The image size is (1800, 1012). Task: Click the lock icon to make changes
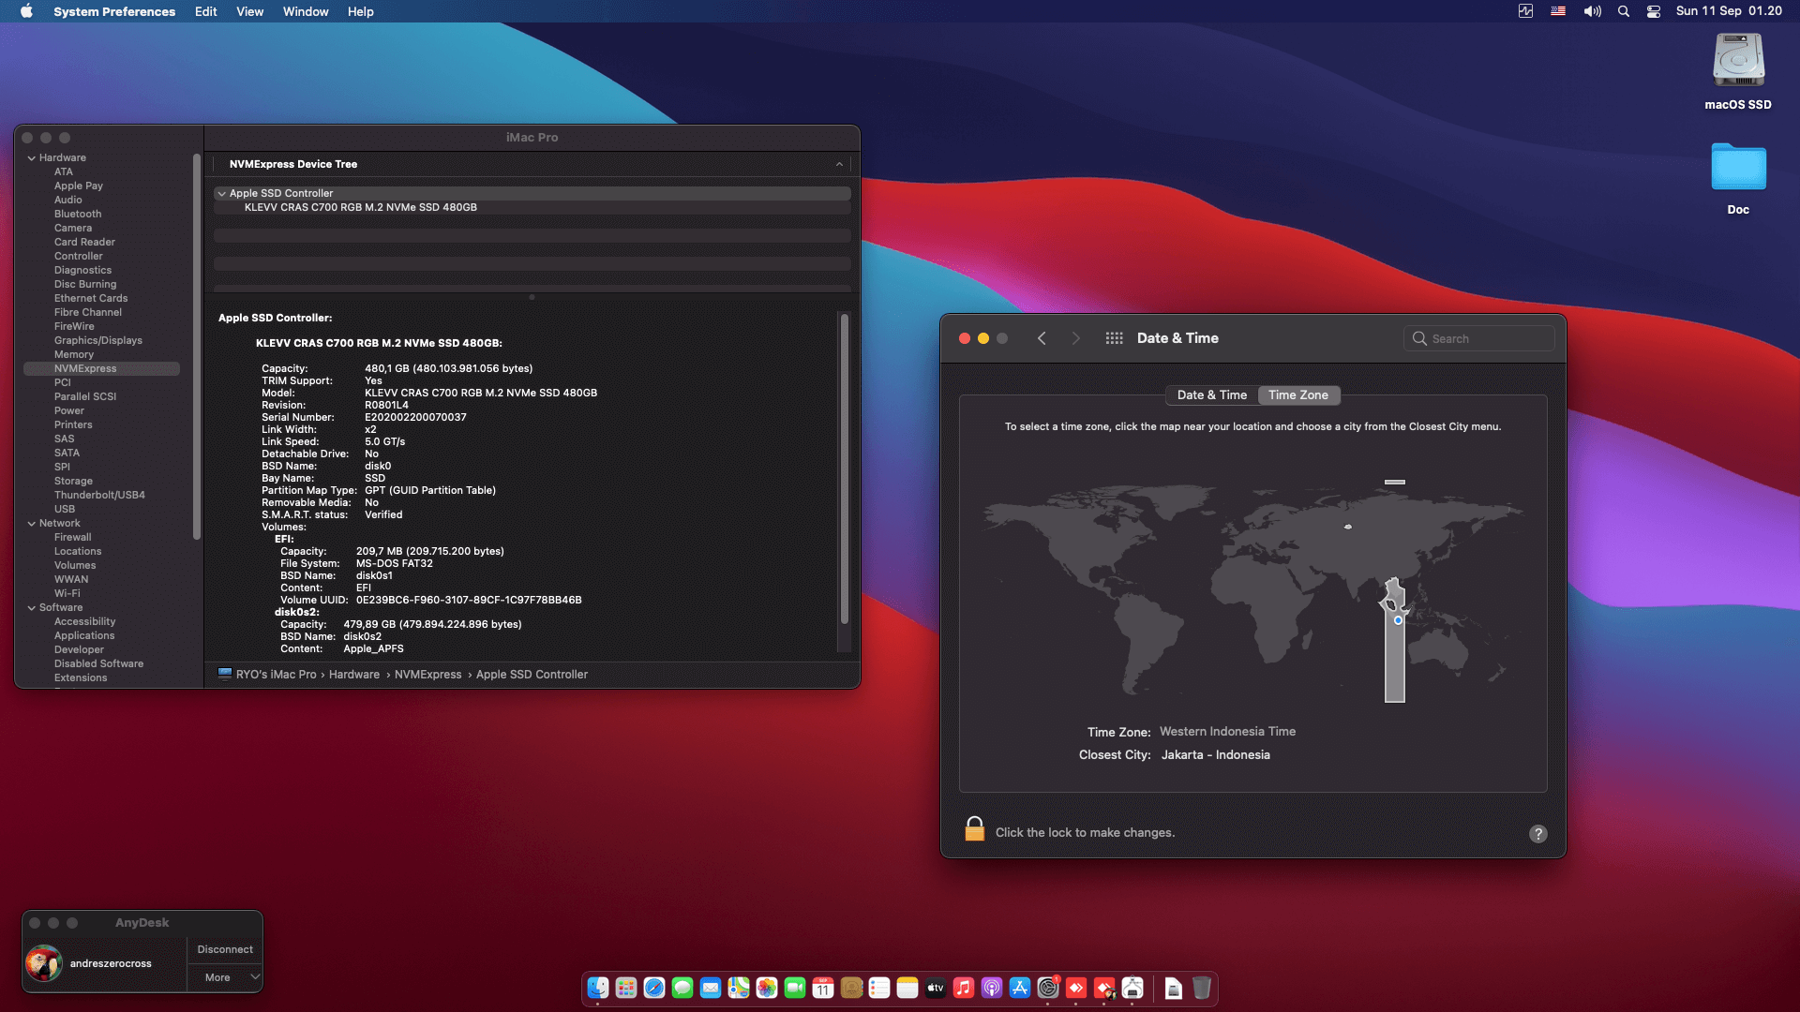pyautogui.click(x=974, y=829)
